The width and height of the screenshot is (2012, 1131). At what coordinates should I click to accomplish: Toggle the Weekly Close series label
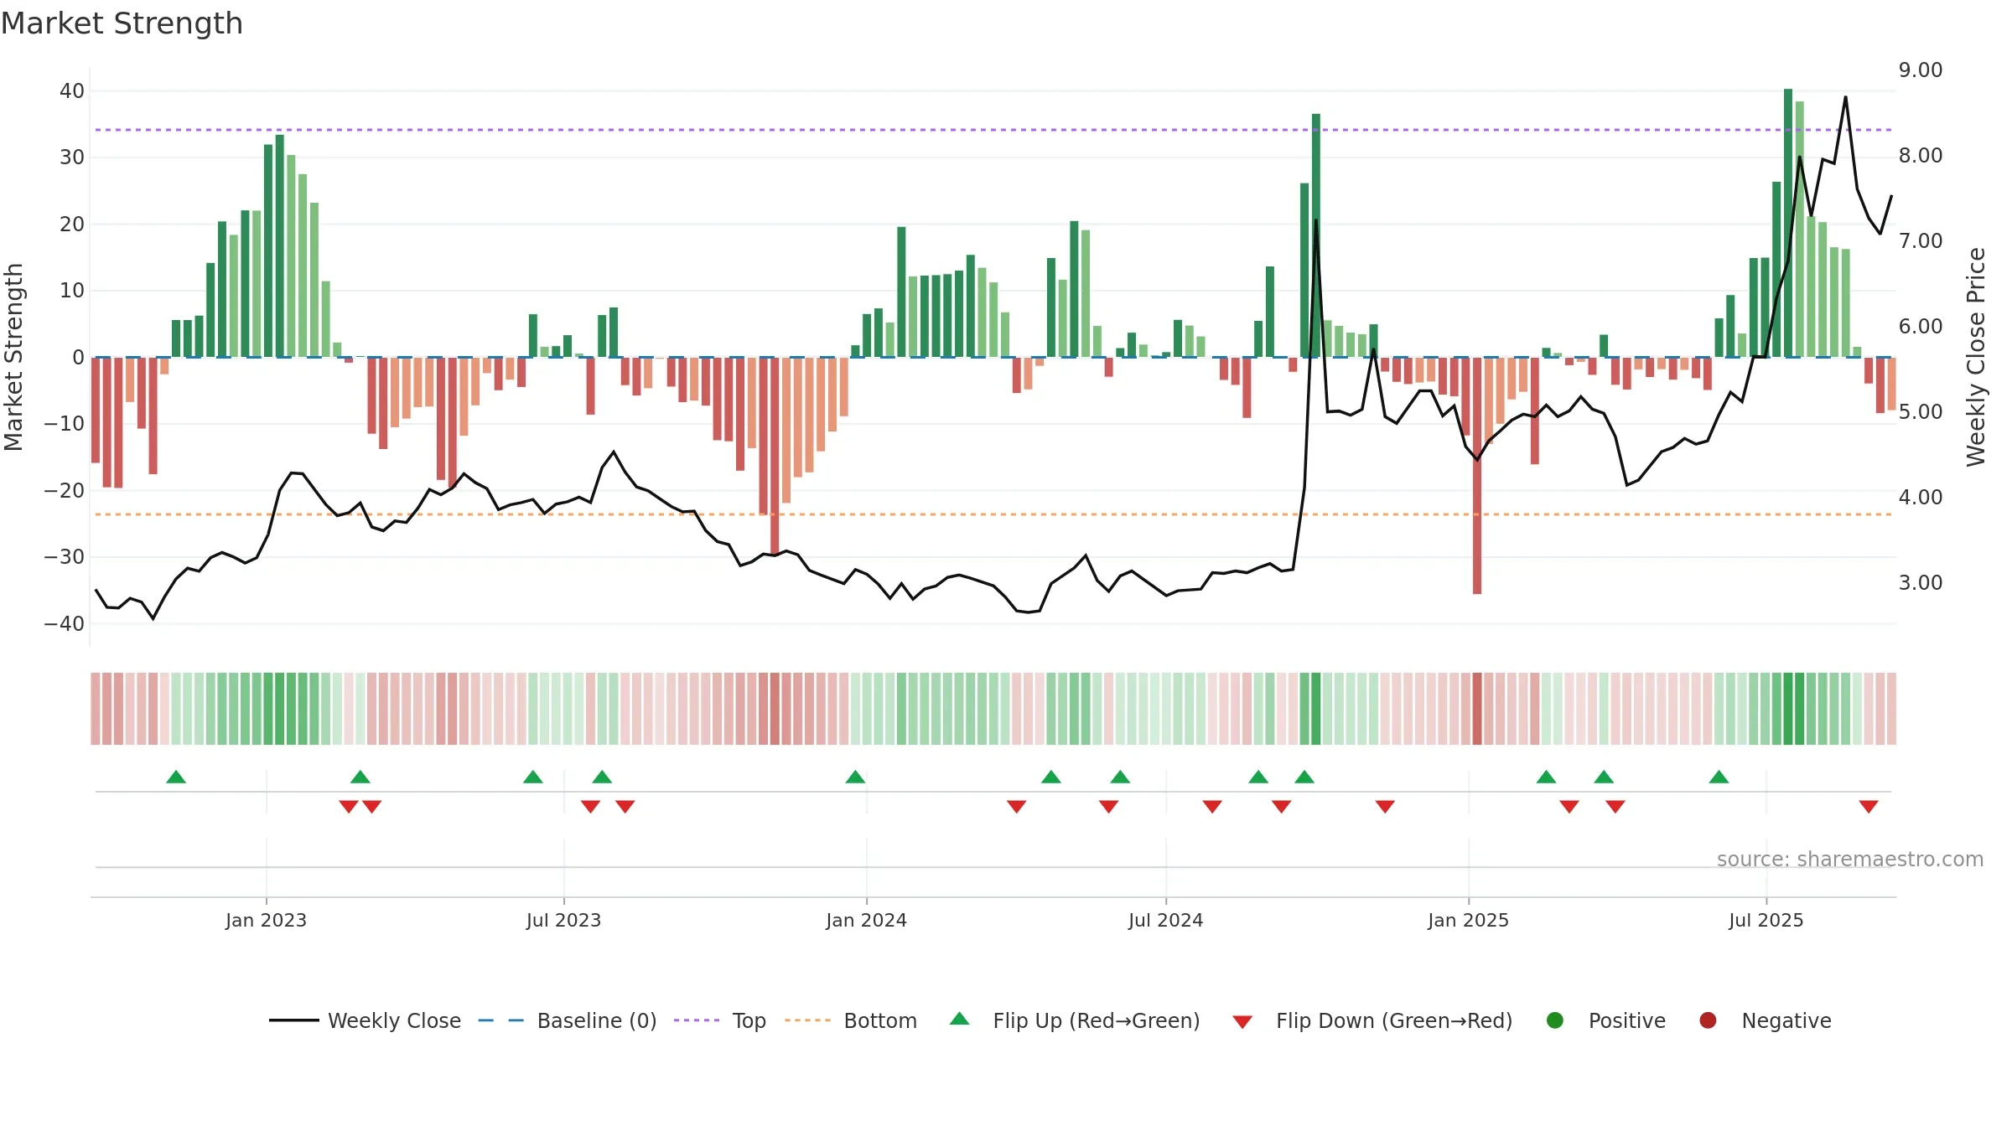[394, 1020]
